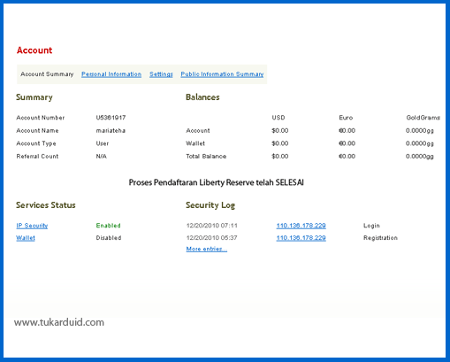Viewport: 450px width, 362px height.
Task: Click the Account row Euro balance
Action: pos(347,130)
